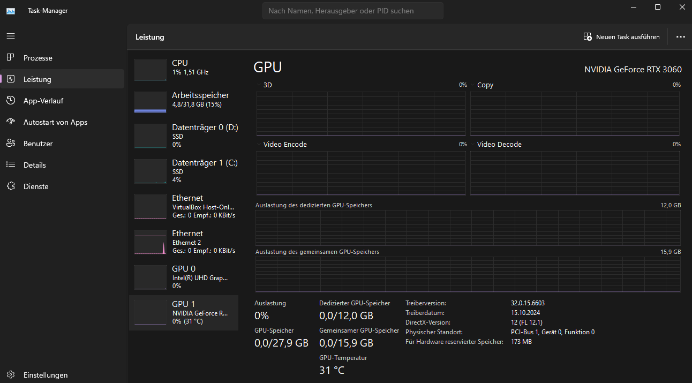Open Autostart von Apps view

(55, 122)
